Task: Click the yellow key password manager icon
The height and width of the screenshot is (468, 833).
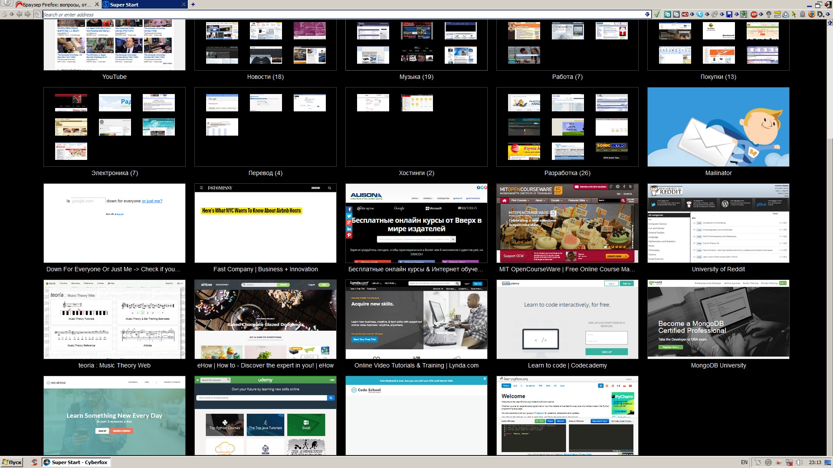Action: point(777,14)
